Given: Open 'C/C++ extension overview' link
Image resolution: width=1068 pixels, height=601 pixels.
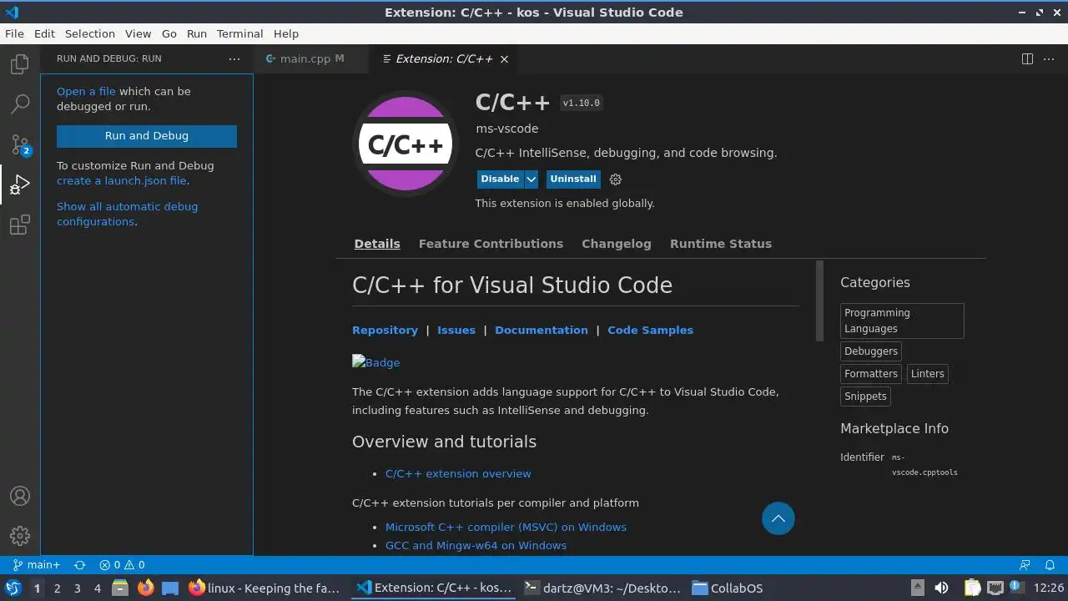Looking at the screenshot, I should (x=458, y=473).
